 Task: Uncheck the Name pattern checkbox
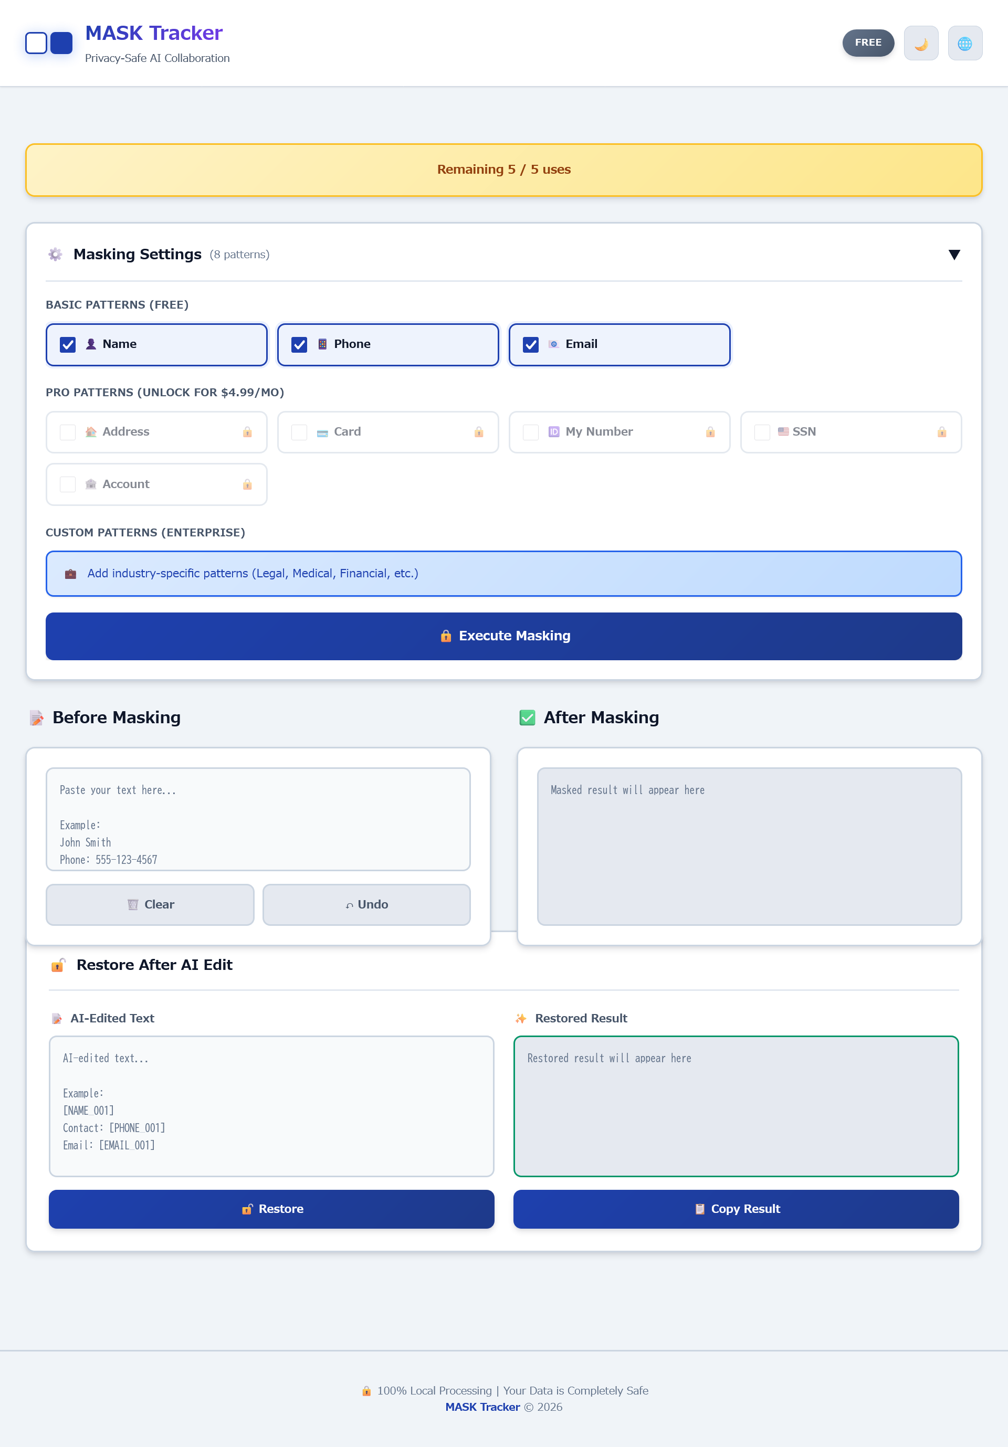click(x=67, y=345)
